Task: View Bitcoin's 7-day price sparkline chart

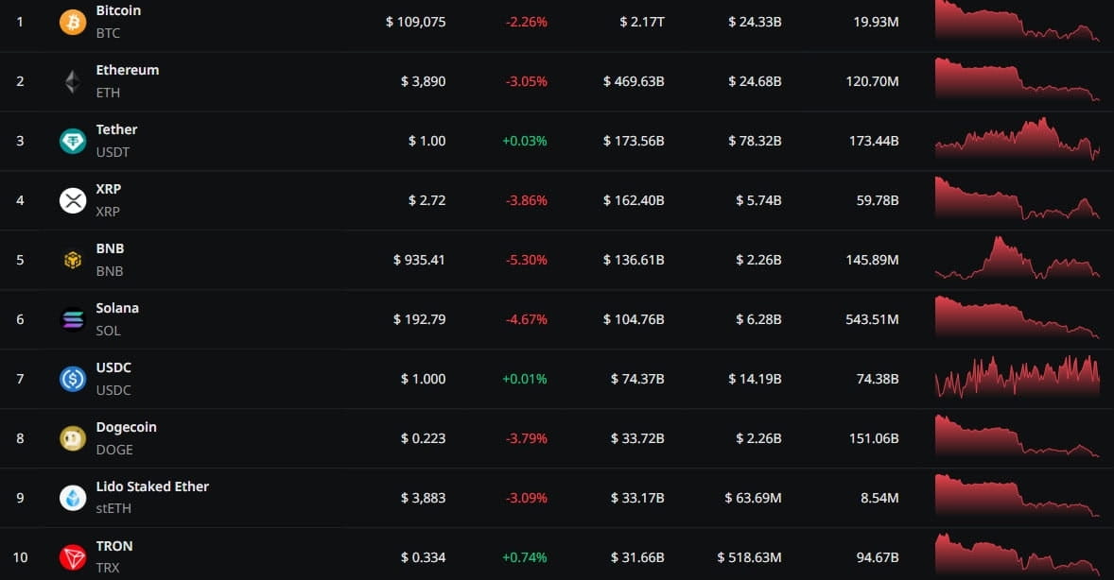Action: pos(1017,21)
